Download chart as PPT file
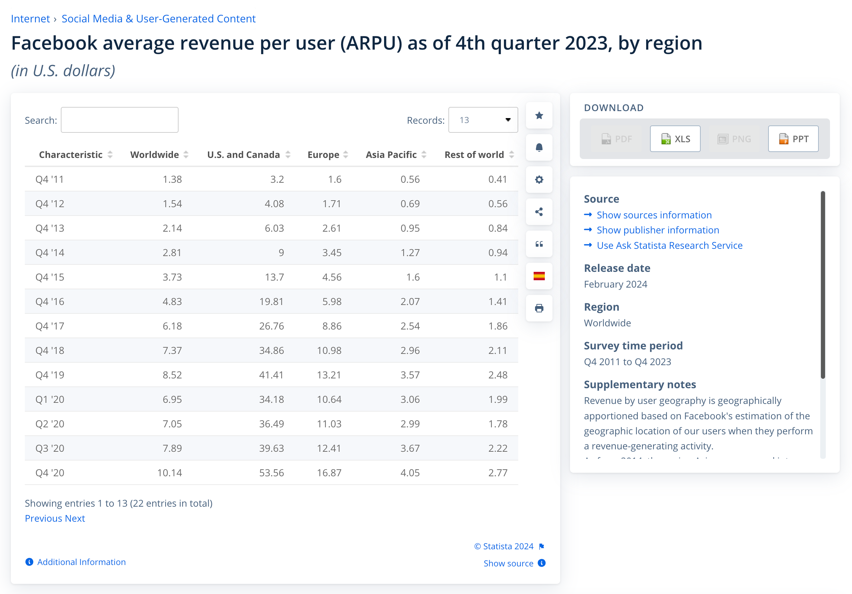The width and height of the screenshot is (852, 594). [x=793, y=139]
